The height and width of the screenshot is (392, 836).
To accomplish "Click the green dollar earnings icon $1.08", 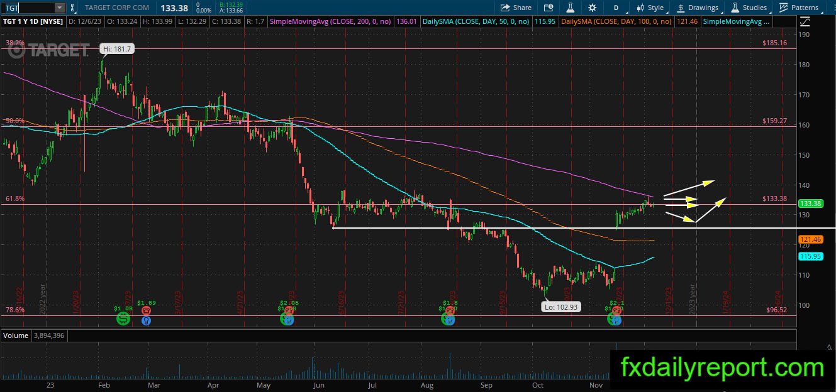I will click(123, 319).
